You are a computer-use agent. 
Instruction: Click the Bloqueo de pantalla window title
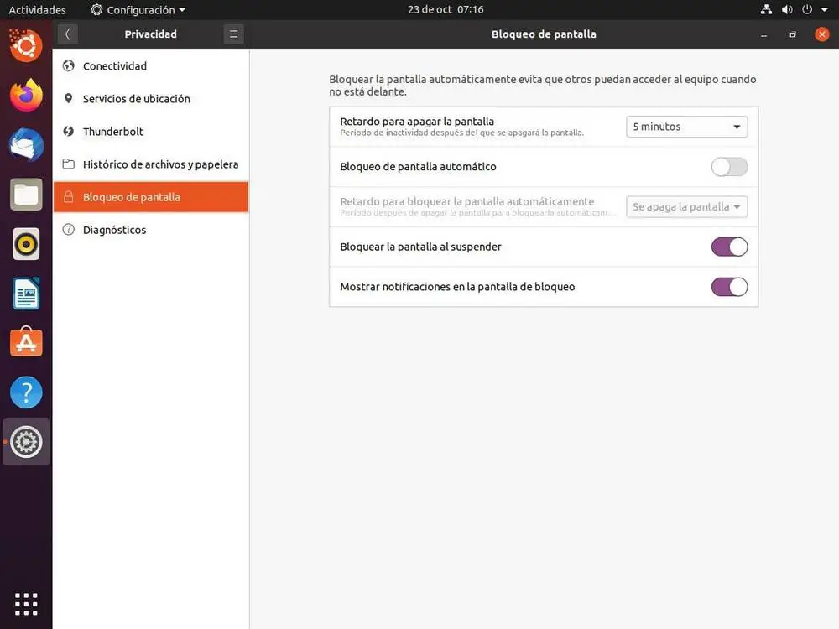(544, 34)
